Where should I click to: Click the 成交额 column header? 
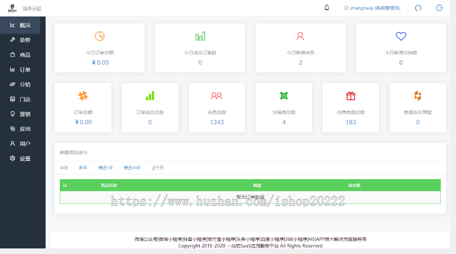[354, 185]
